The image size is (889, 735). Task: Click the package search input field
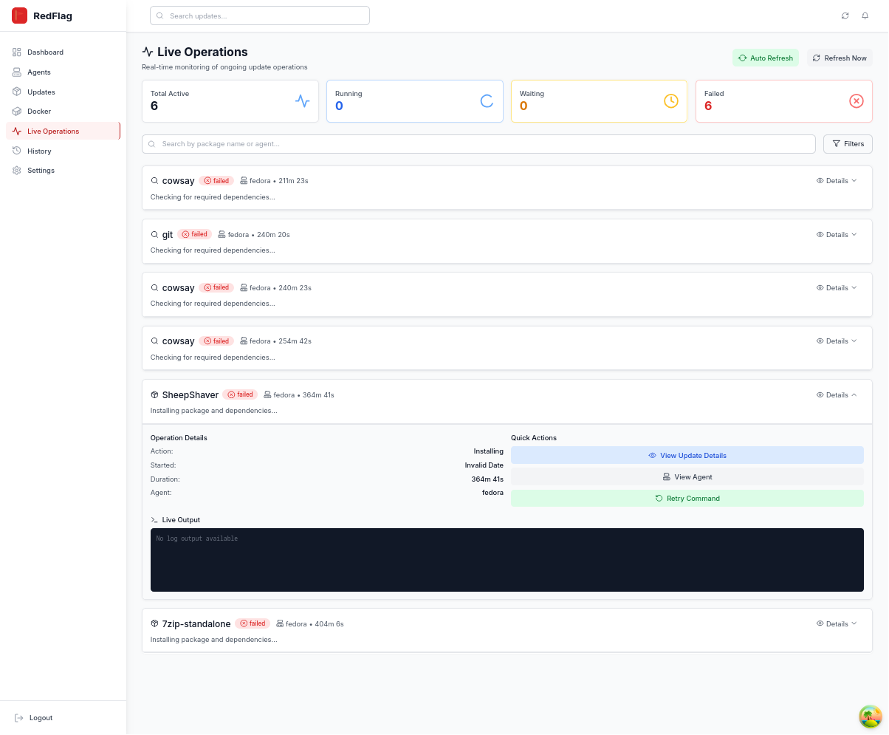(x=478, y=143)
